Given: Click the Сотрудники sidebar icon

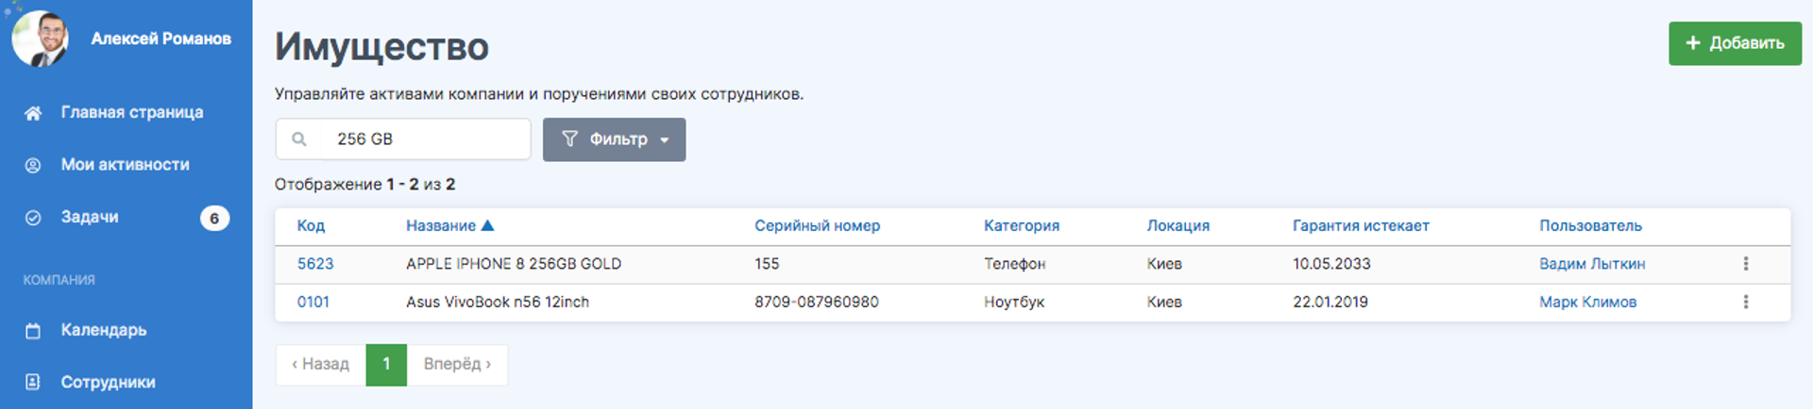Looking at the screenshot, I should pos(33,383).
